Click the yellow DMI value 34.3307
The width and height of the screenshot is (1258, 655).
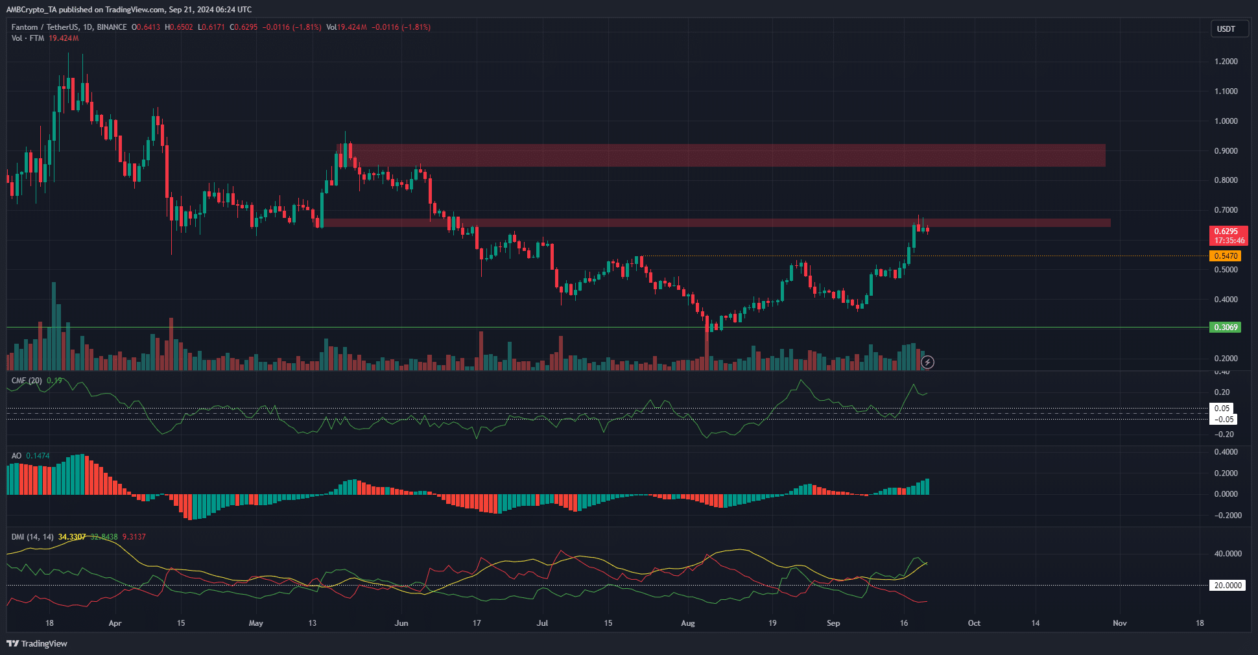(x=72, y=537)
